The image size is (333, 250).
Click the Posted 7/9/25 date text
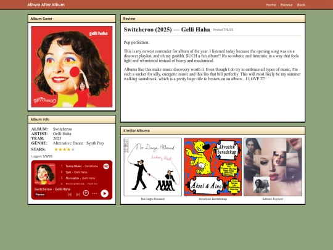coord(223,30)
